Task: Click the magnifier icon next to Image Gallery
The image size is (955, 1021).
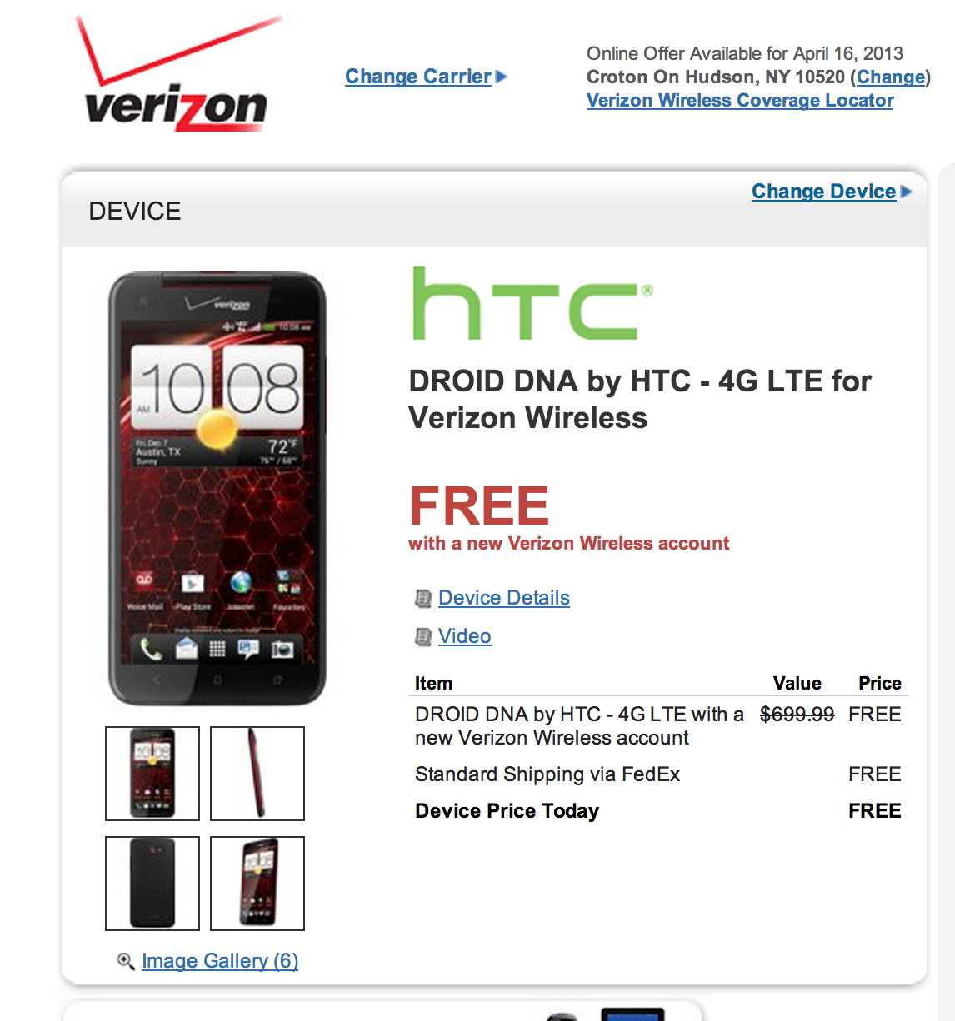Action: tap(126, 961)
